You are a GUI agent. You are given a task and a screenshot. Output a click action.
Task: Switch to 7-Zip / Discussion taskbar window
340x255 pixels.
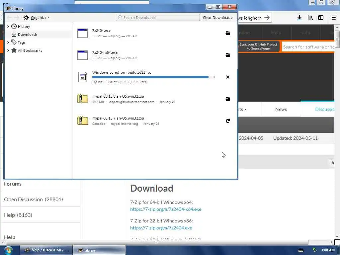[x=46, y=250]
